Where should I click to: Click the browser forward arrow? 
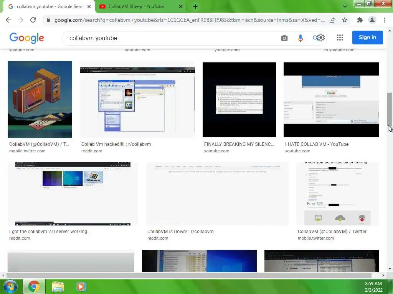[21, 20]
